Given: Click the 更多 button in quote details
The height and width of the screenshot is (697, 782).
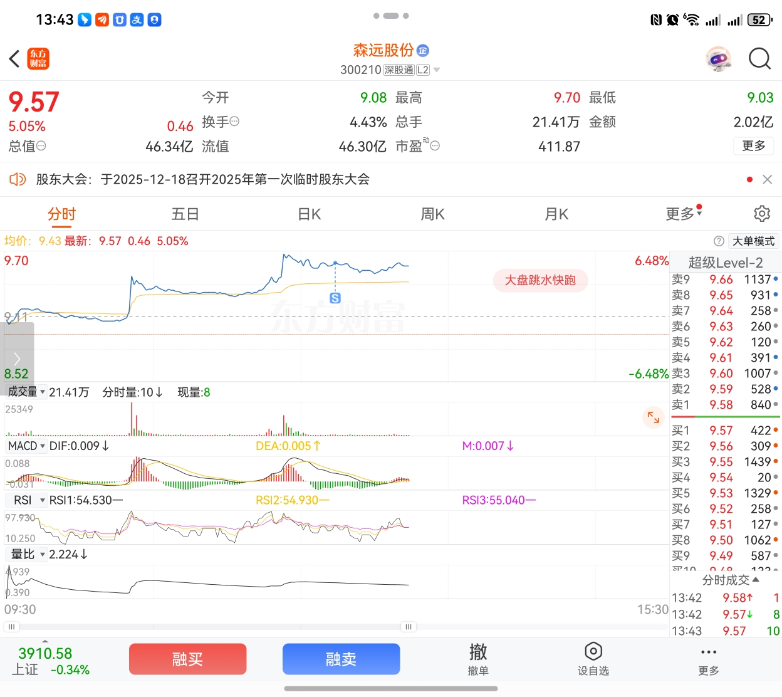Looking at the screenshot, I should 754,145.
